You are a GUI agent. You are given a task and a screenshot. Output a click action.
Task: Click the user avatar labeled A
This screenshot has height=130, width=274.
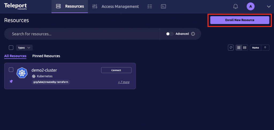[x=250, y=6]
